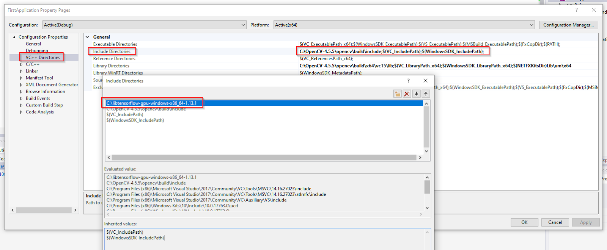Open Configuration Manager
The image size is (607, 250).
568,25
